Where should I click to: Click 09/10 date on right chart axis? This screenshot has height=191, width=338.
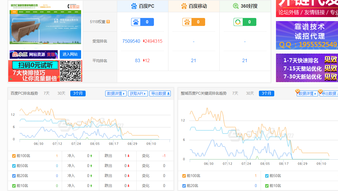click(x=321, y=164)
